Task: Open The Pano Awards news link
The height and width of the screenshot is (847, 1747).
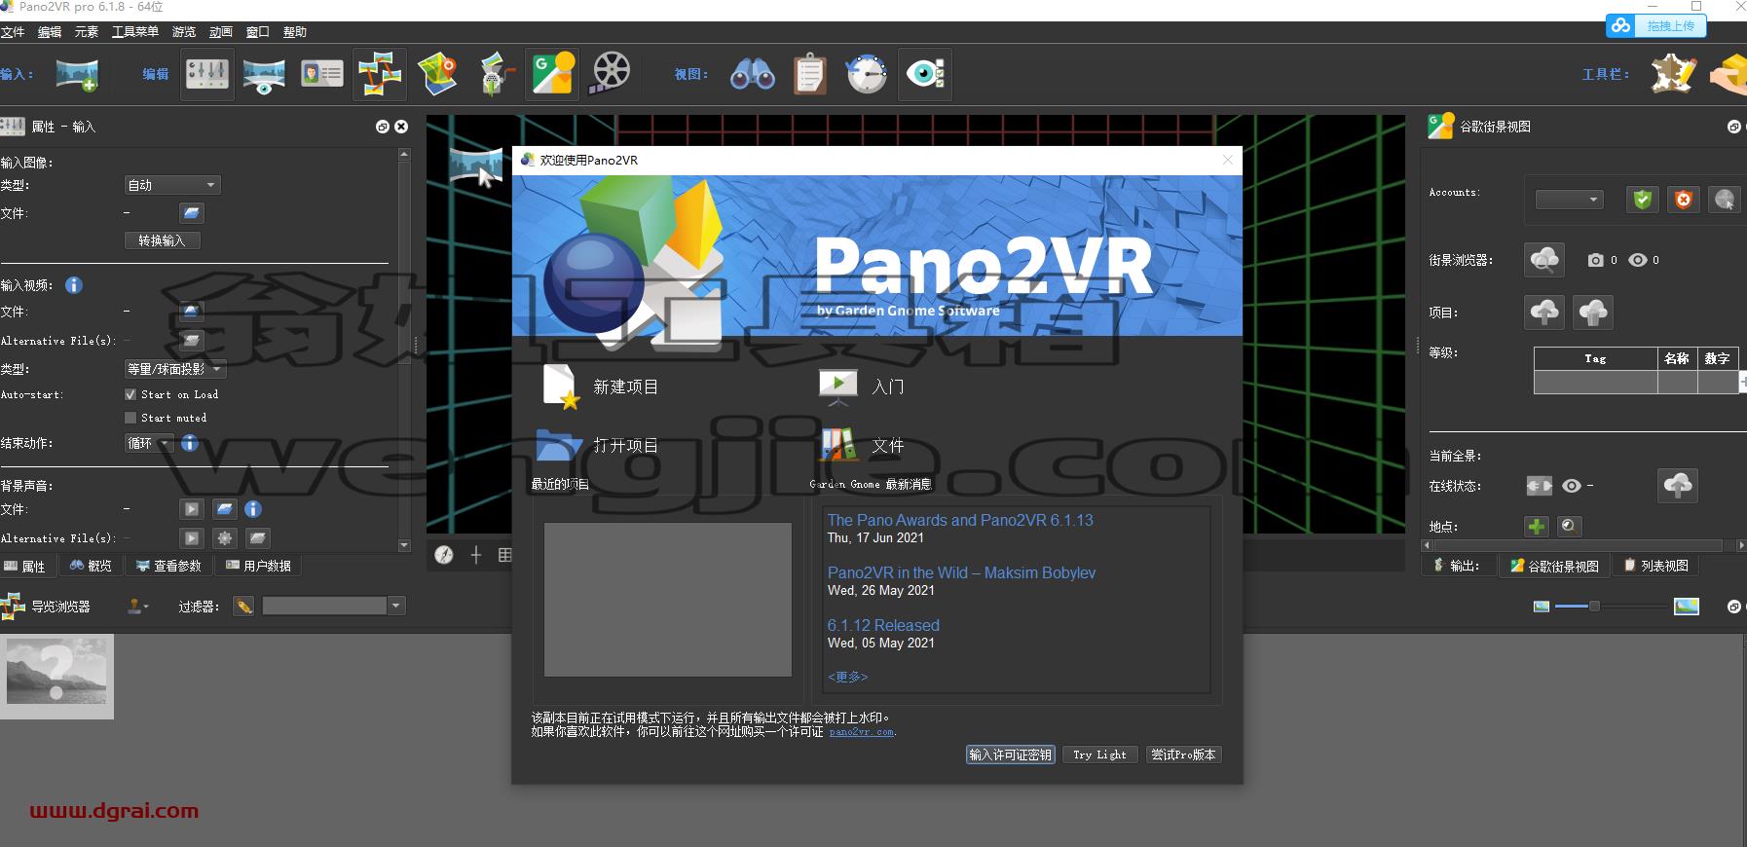Action: click(x=960, y=521)
